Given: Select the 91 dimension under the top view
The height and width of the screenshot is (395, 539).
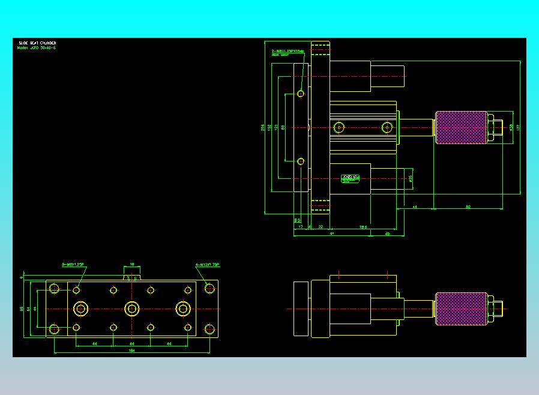Looking at the screenshot, I should pyautogui.click(x=332, y=234).
